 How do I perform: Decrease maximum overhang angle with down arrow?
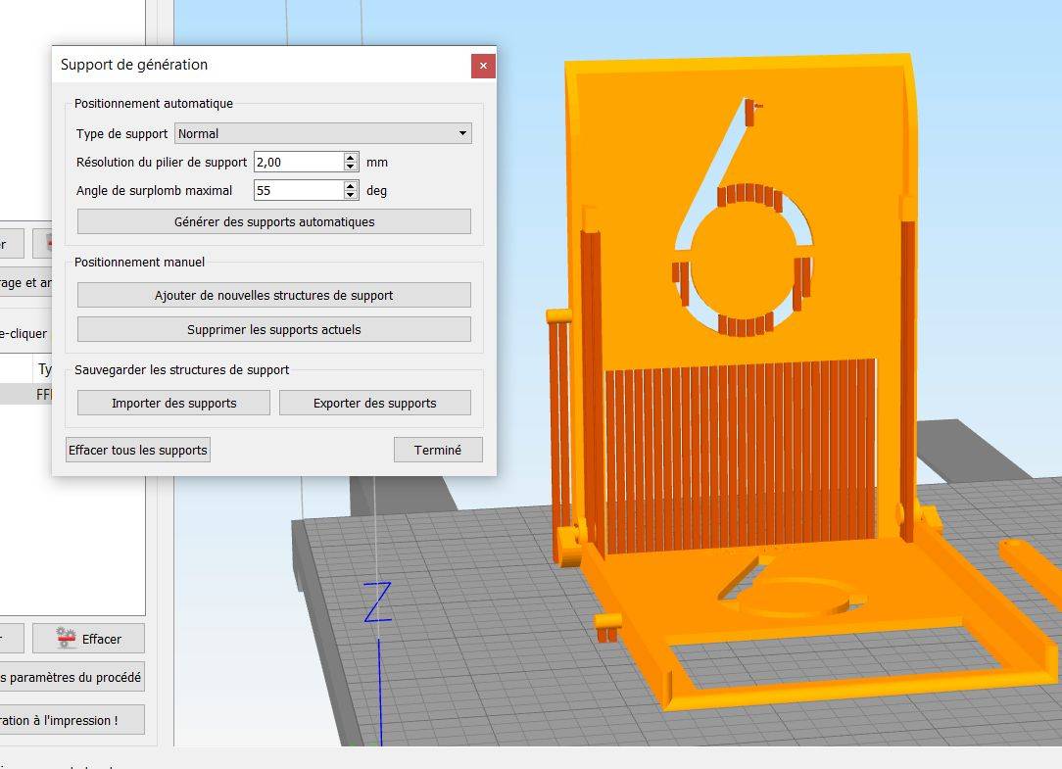tap(351, 195)
